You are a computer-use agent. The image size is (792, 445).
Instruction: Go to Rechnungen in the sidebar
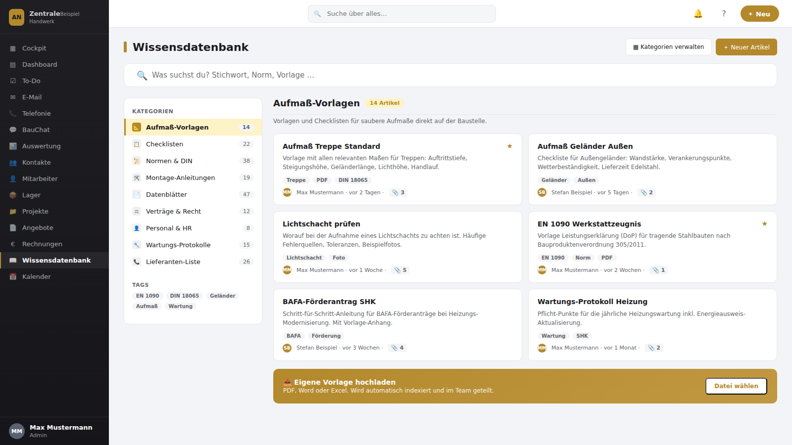click(54, 244)
